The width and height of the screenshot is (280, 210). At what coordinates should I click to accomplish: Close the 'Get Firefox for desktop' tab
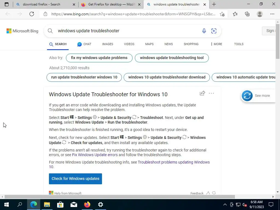coord(139,4)
